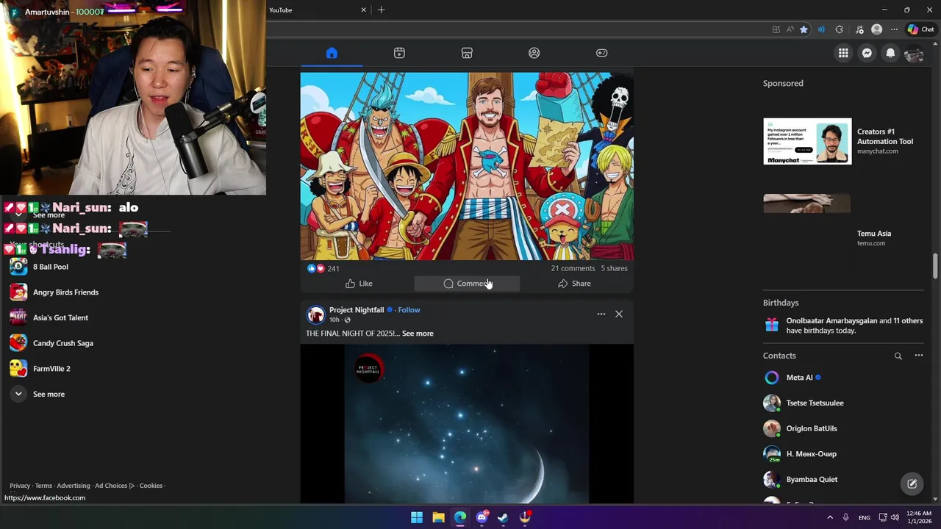Image resolution: width=941 pixels, height=529 pixels.
Task: Open the Facebook Groups tab
Action: click(x=534, y=53)
